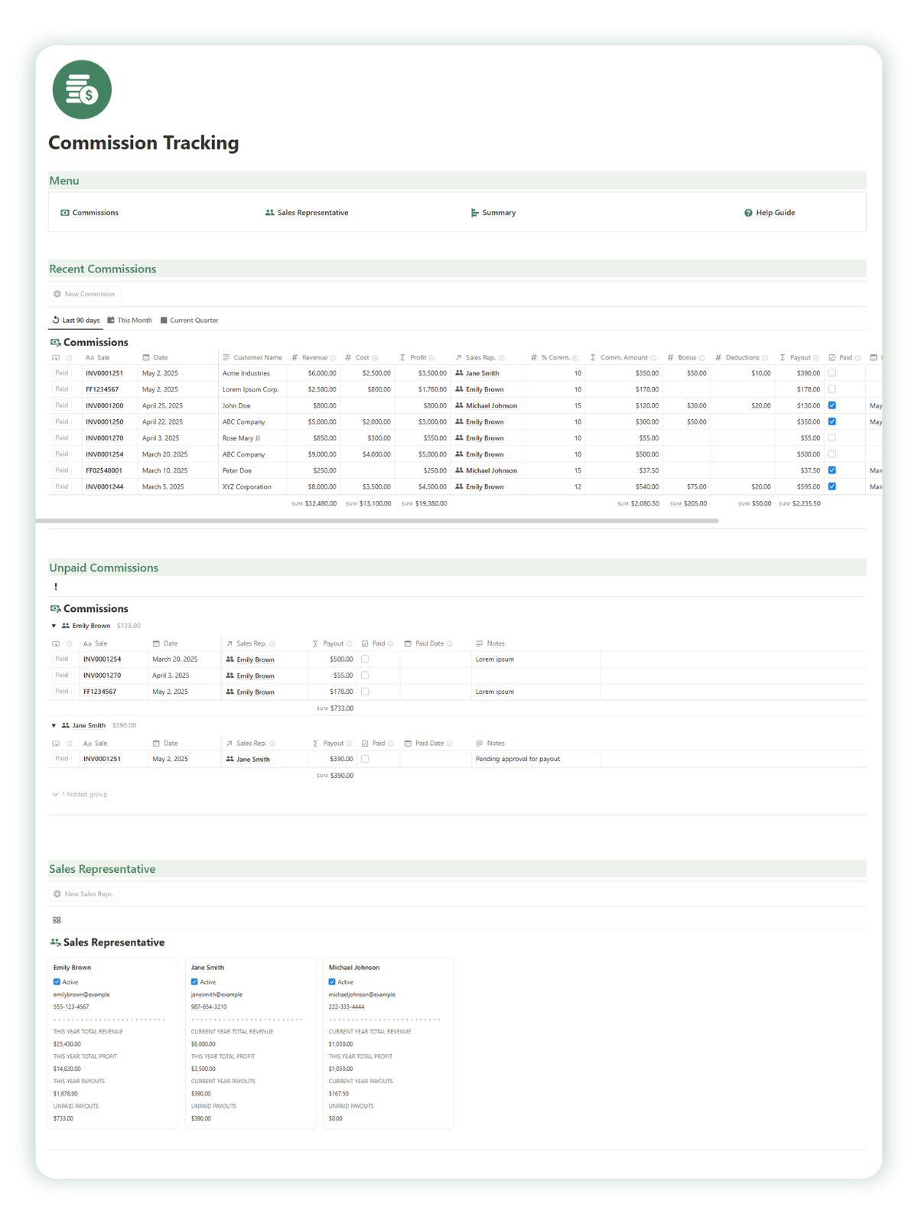Click the SUM $32,480.00 revenue total
918x1224 pixels.
[314, 503]
